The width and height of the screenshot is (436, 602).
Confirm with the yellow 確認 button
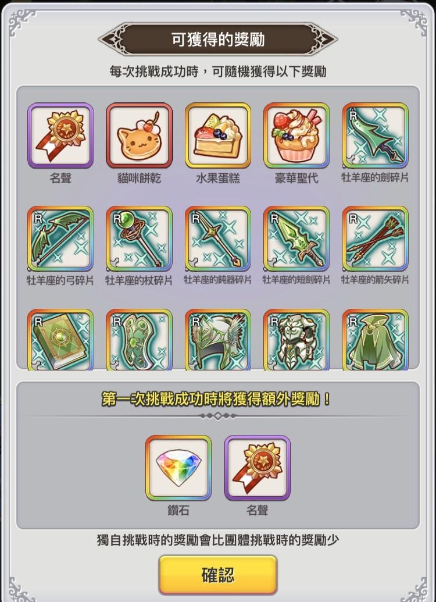click(x=218, y=575)
